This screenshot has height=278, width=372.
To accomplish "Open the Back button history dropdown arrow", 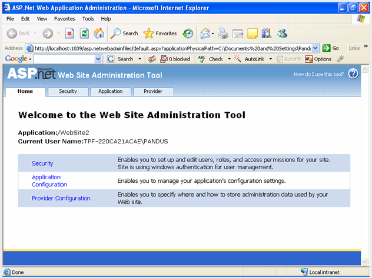I will coord(35,34).
